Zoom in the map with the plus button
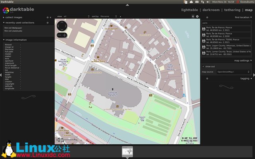 pyautogui.click(x=65, y=35)
